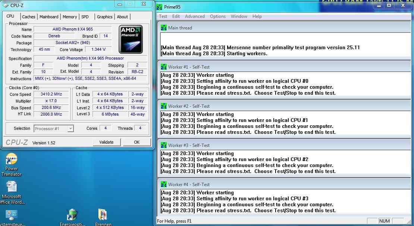Click 'For Help, press F1' status text
414x226 pixels.
point(174,221)
